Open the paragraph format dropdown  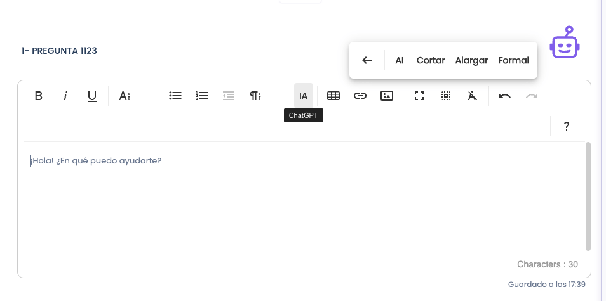255,96
